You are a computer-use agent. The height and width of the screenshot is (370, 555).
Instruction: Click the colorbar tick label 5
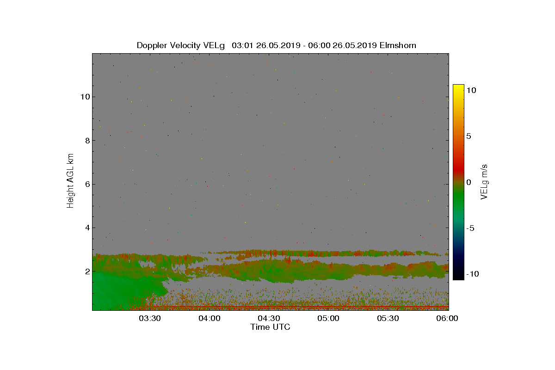469,136
